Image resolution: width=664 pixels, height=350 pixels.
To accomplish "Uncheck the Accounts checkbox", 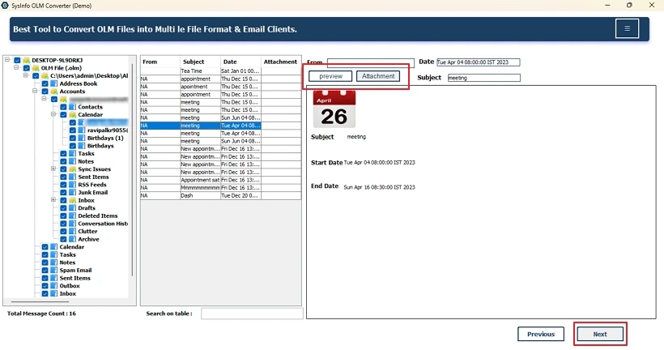I will [x=45, y=91].
